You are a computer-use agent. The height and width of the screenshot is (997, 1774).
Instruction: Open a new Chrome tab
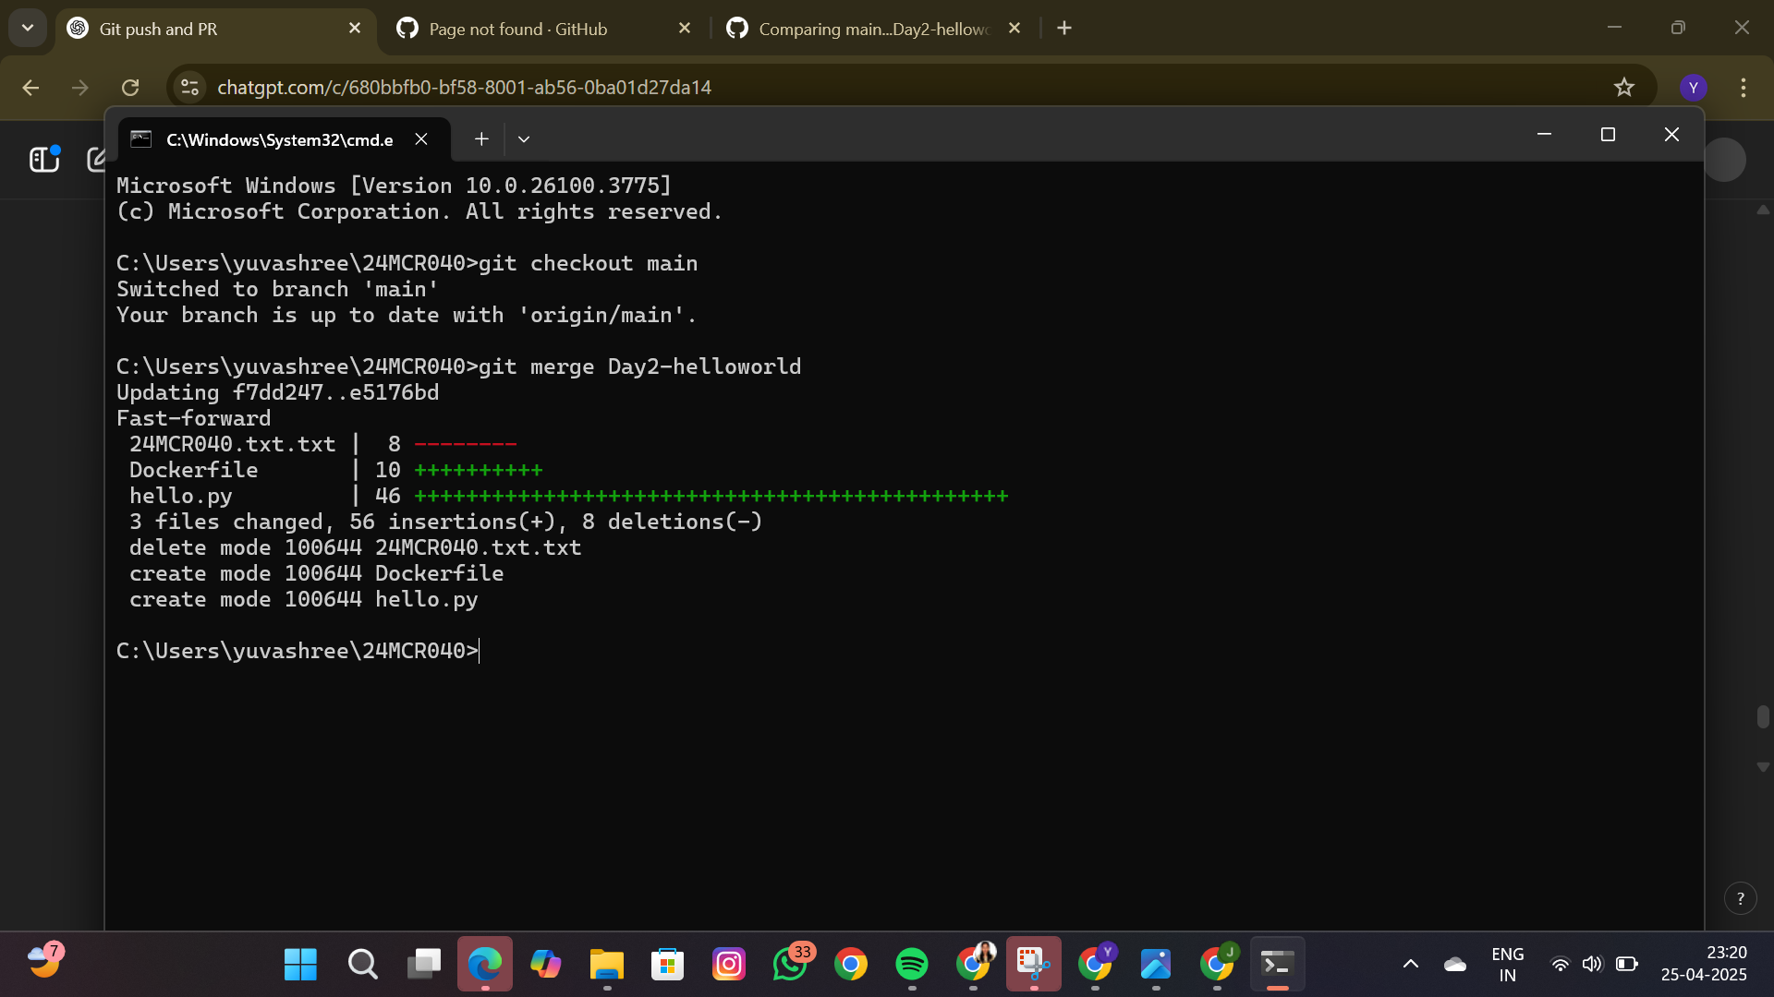click(x=1064, y=29)
